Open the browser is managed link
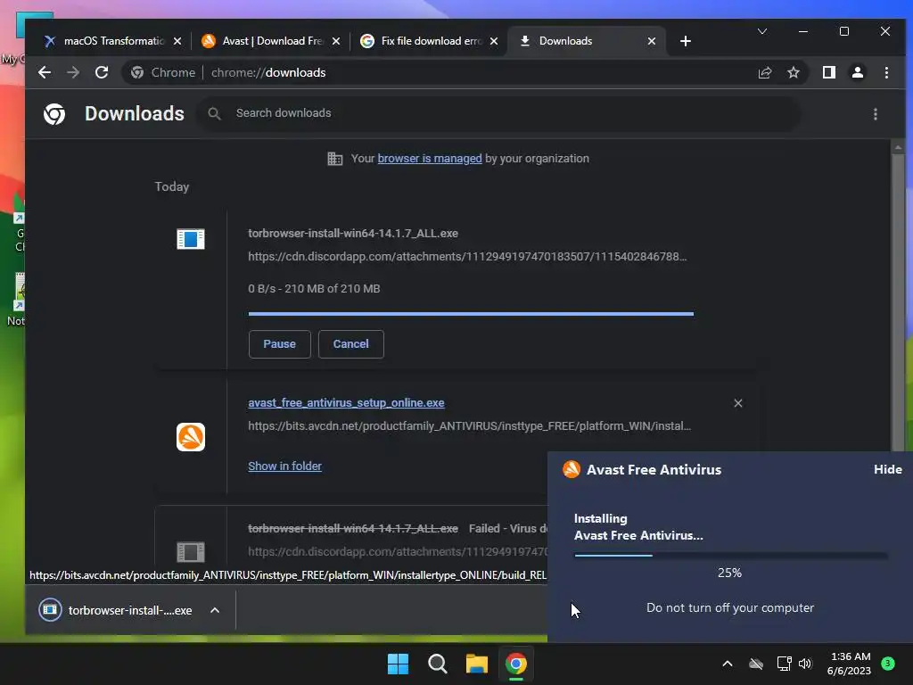913x685 pixels. pyautogui.click(x=430, y=159)
